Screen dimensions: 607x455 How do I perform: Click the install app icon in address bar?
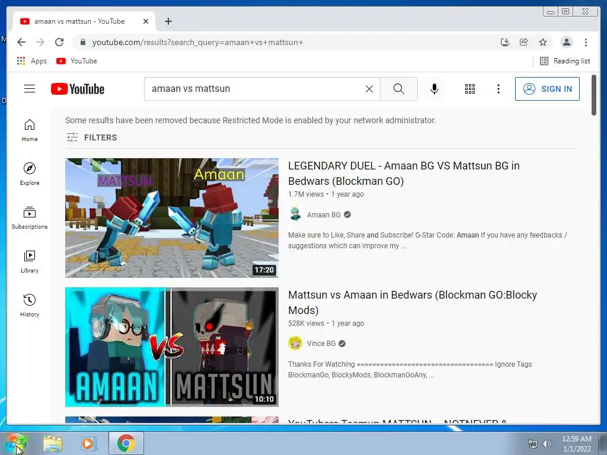[x=505, y=42]
